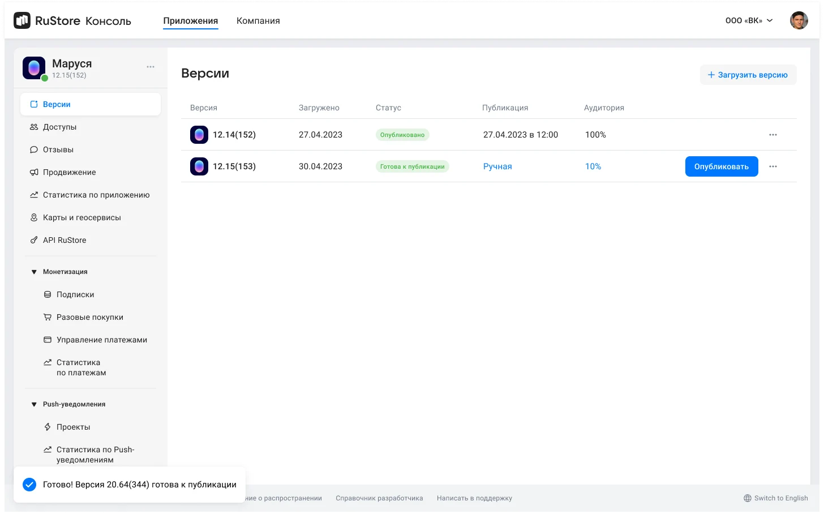Open the more options for version 12.15(153)

(x=773, y=166)
